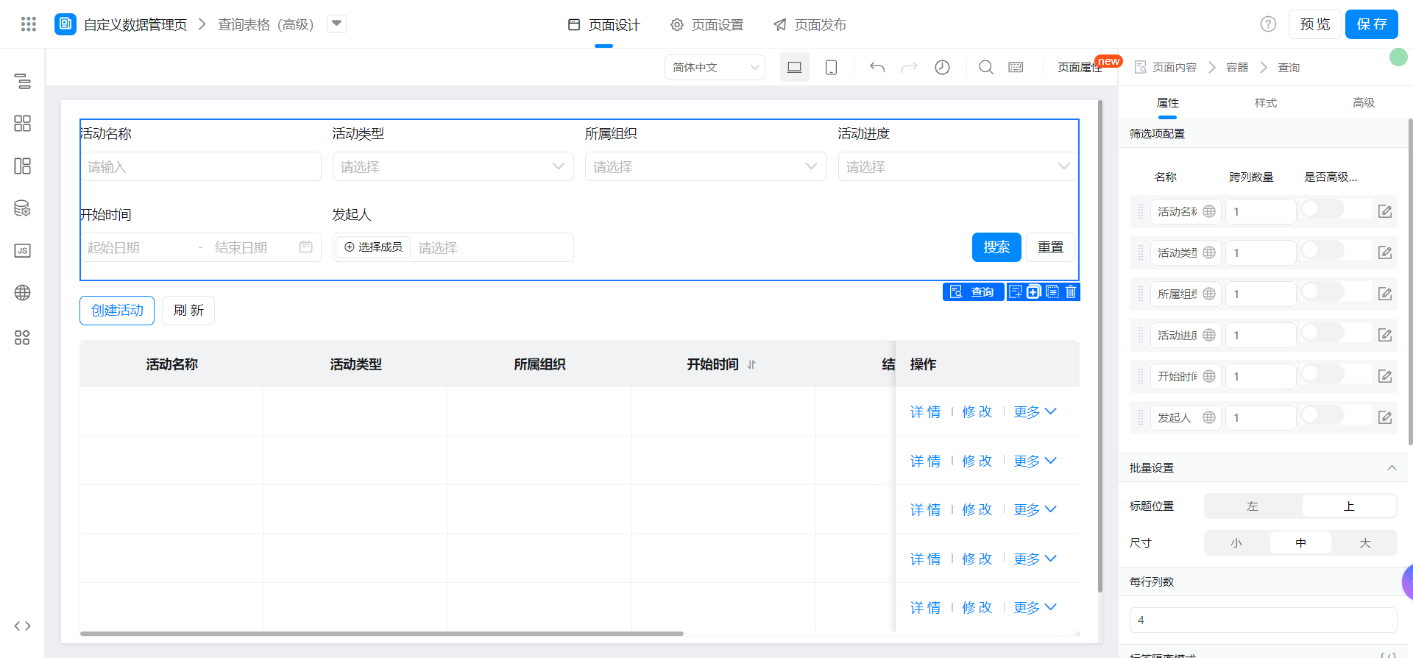Screen dimensions: 1413x658
Task: Expand 更多 in first table row
Action: 1035,412
